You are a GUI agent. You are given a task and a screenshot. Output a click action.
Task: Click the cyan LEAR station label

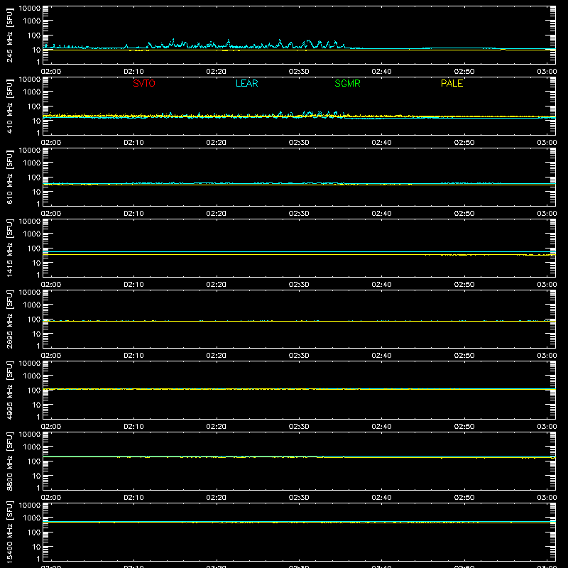[246, 83]
